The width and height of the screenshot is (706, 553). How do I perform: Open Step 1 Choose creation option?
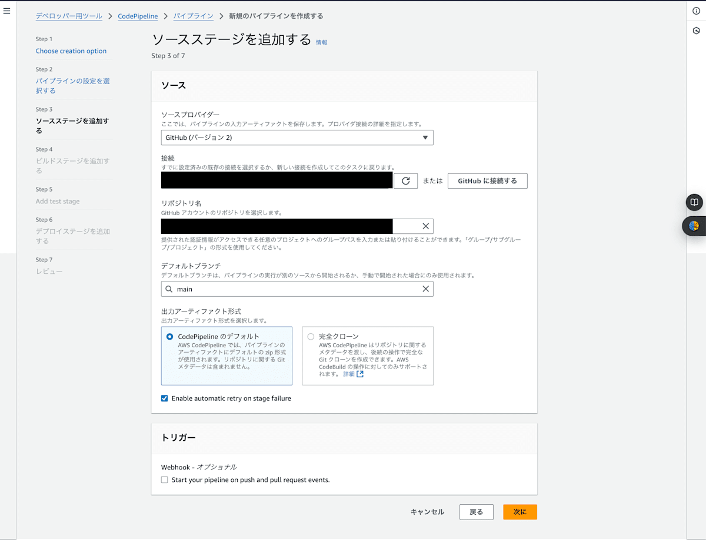(x=71, y=51)
